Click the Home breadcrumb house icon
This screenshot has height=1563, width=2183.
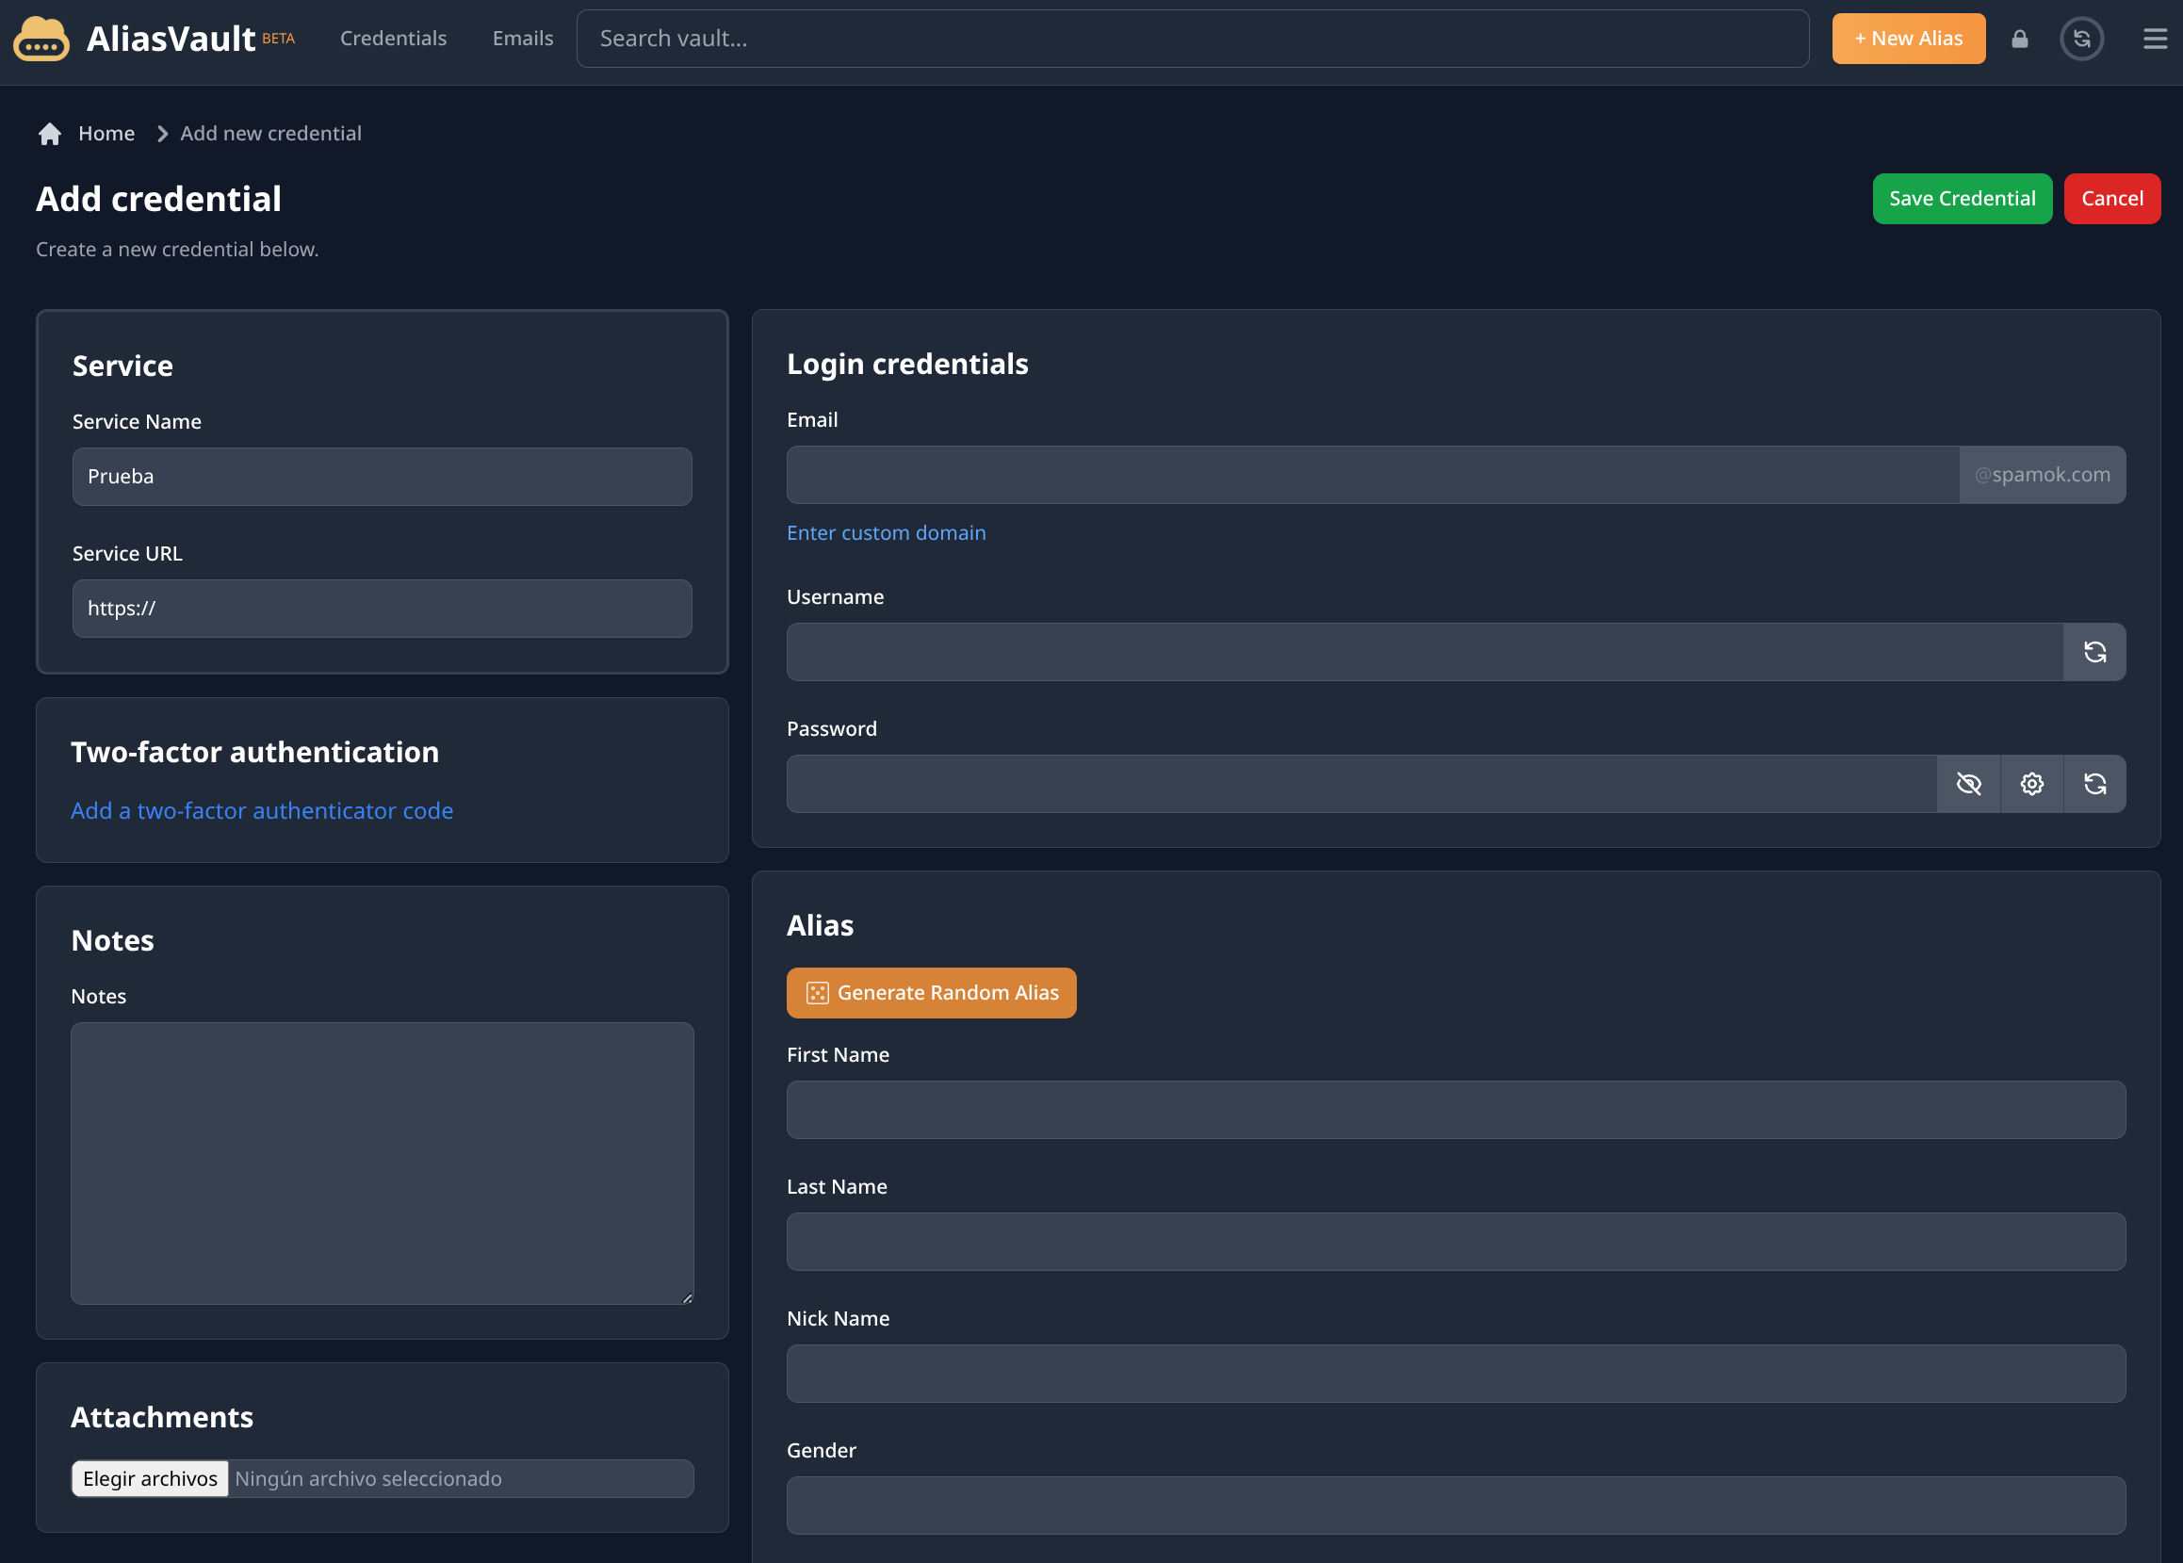click(x=50, y=134)
